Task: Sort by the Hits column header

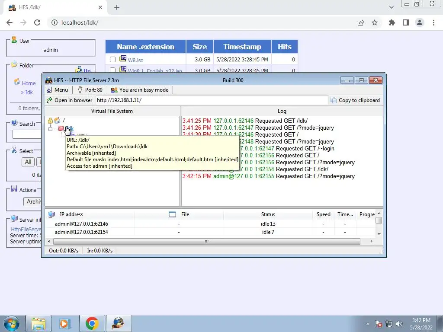Action: (285, 47)
